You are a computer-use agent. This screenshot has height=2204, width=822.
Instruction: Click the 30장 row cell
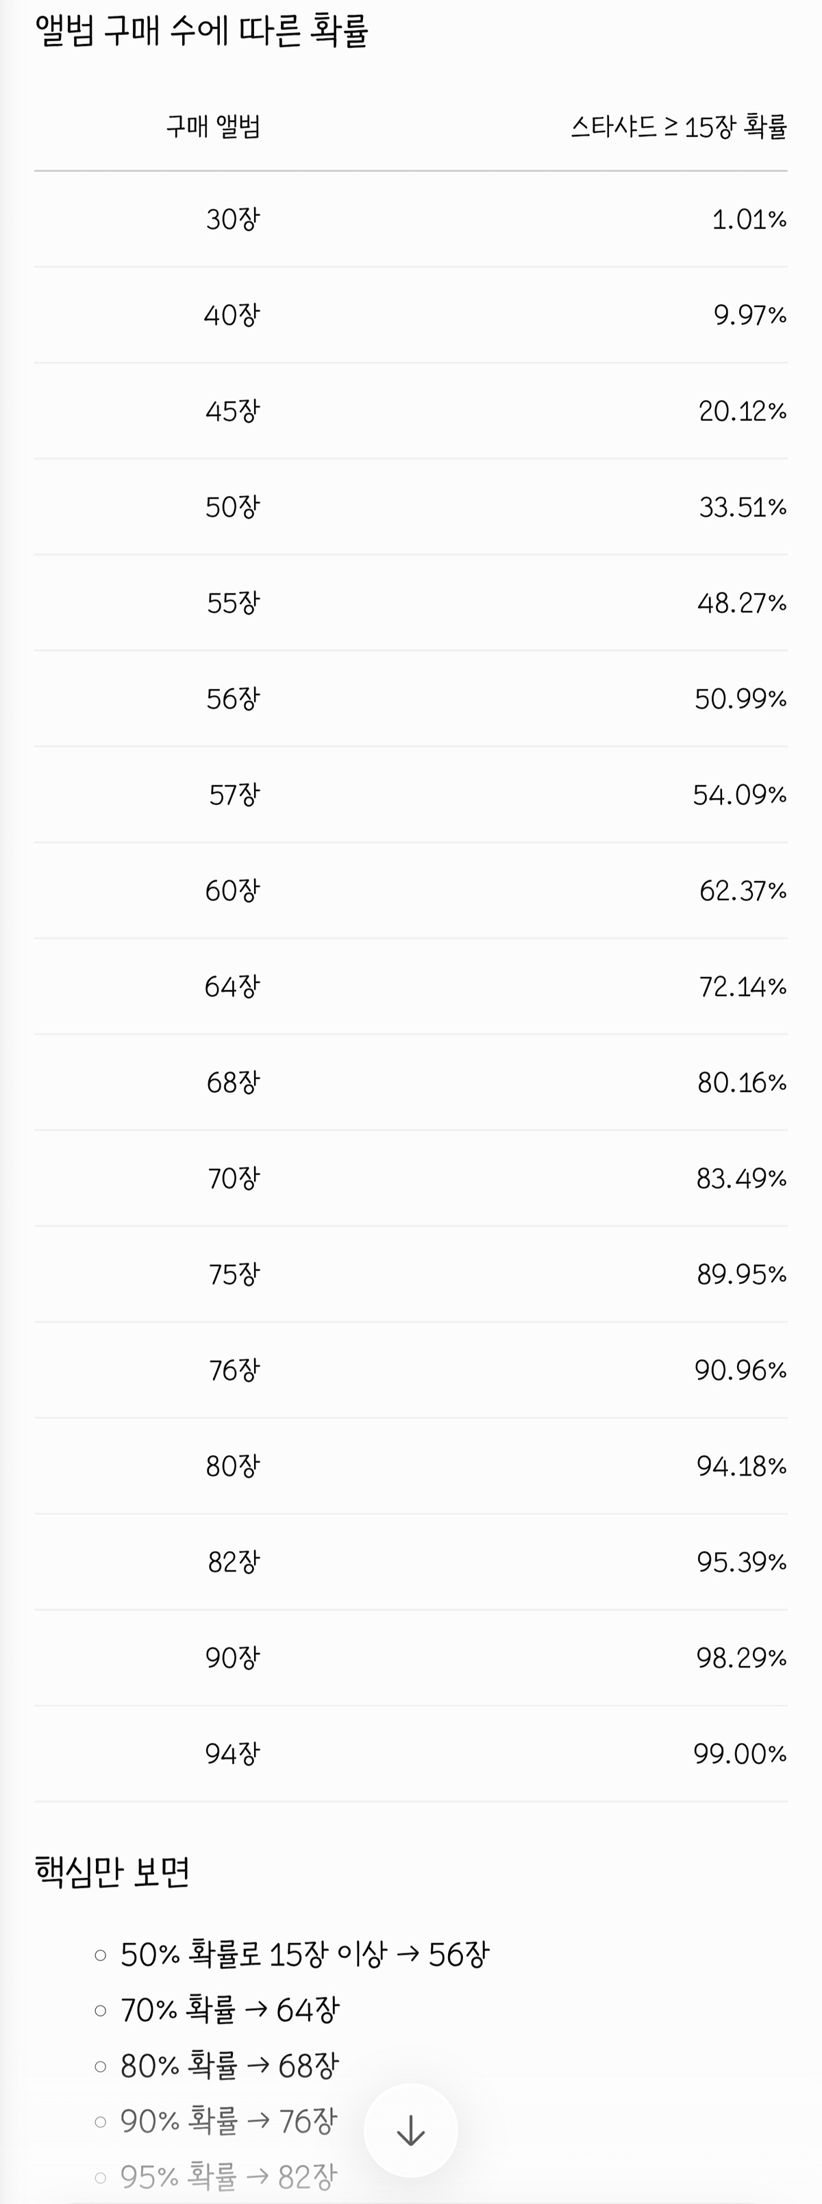(x=233, y=219)
